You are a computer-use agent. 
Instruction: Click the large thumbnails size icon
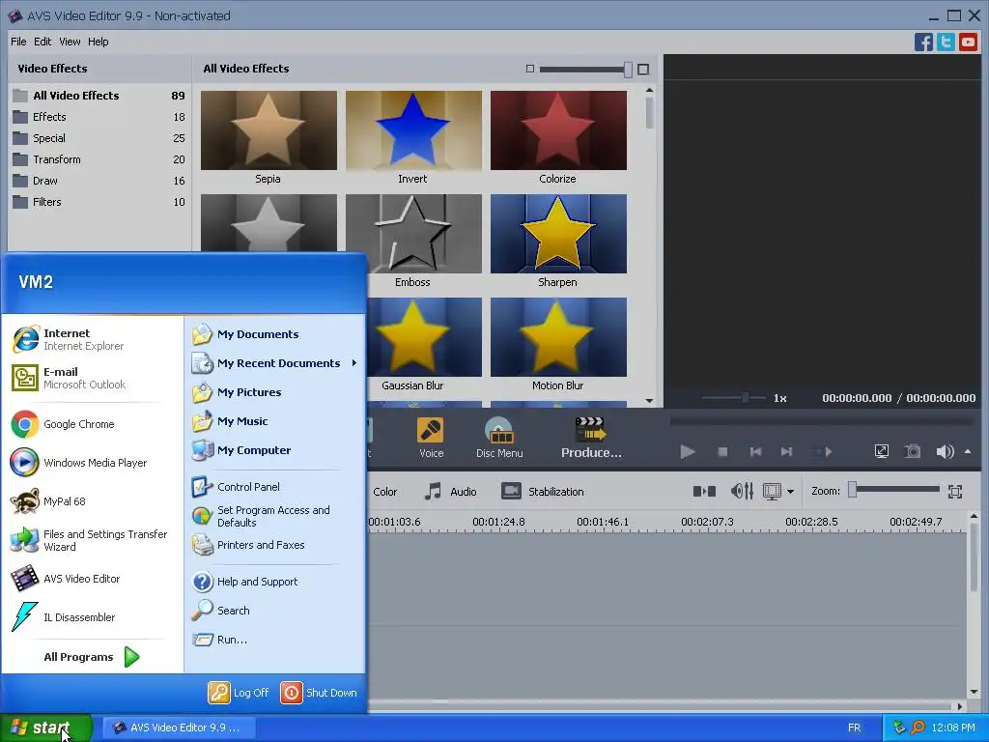click(643, 70)
